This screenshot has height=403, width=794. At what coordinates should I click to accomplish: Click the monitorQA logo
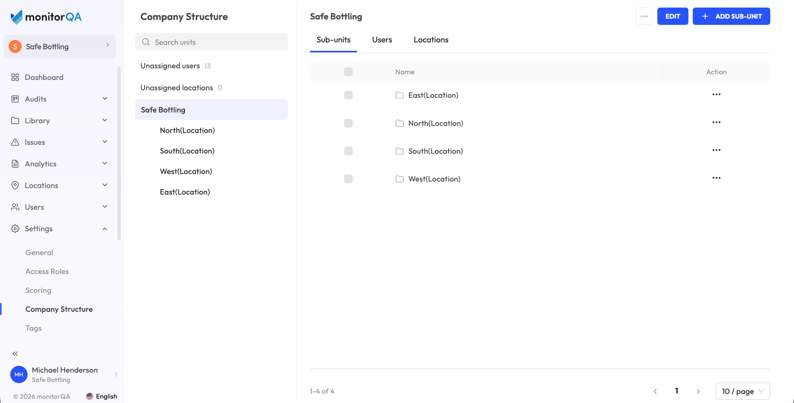tap(46, 17)
